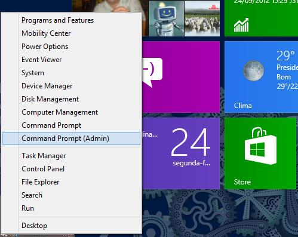Open the Clima weather tile
Screen dimensions: 298x237
pos(261,77)
